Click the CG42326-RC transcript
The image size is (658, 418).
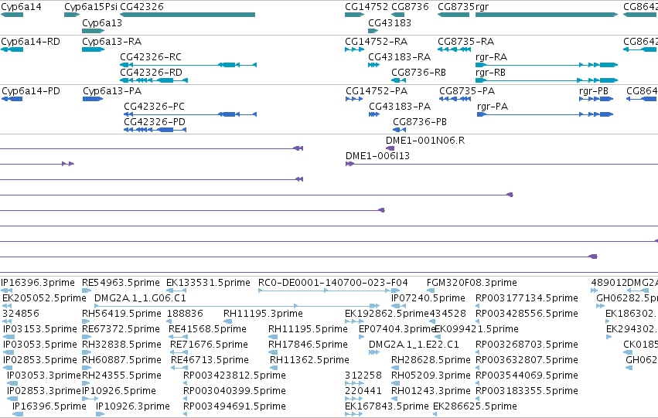tap(188, 65)
